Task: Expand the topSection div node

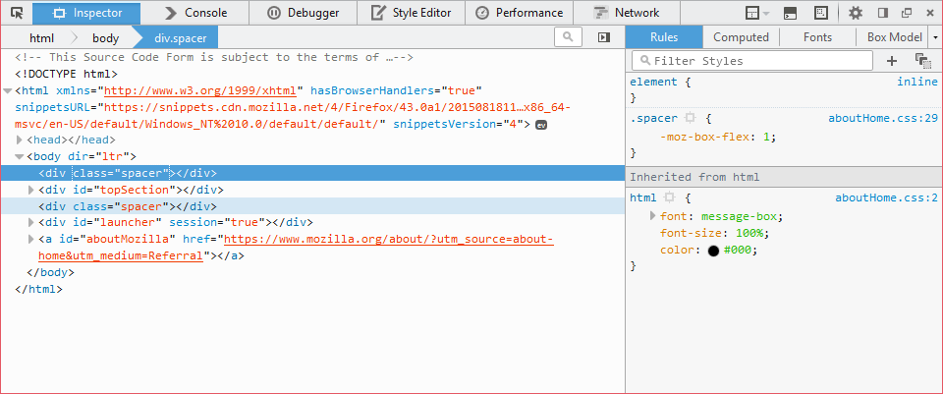Action: [x=32, y=190]
